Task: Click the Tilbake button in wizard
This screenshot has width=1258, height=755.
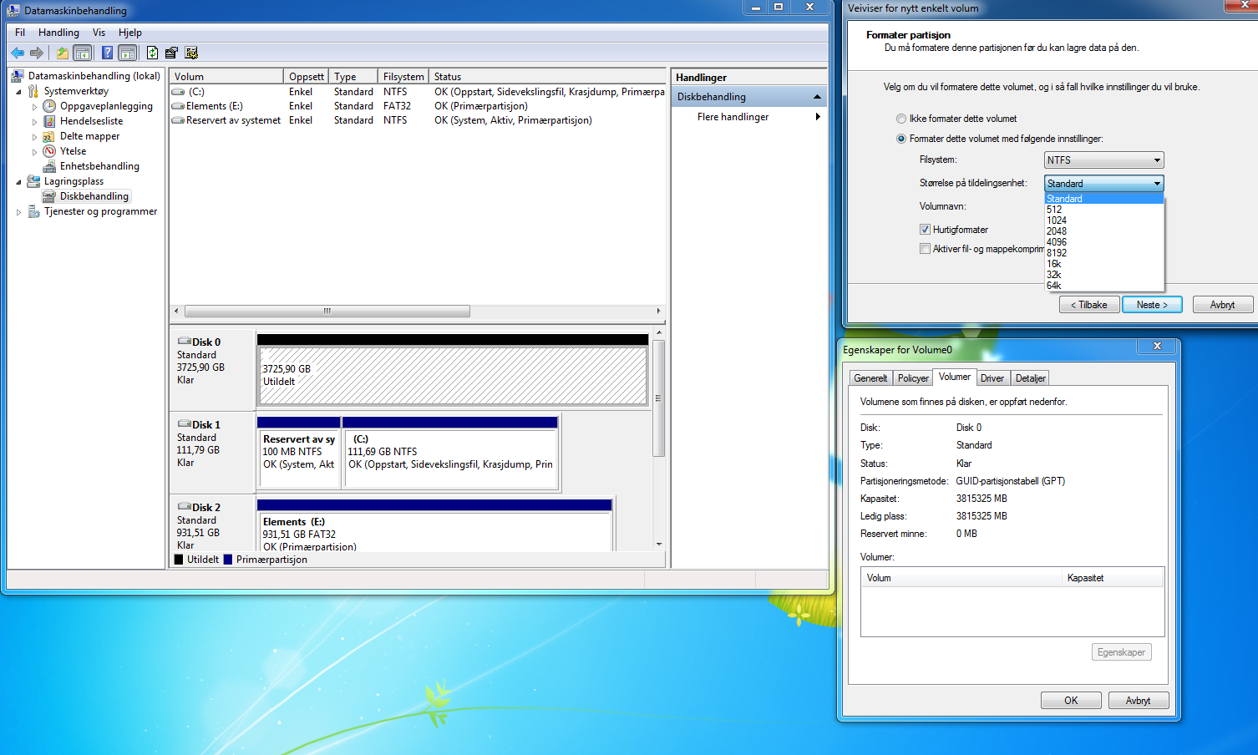Action: (1089, 305)
